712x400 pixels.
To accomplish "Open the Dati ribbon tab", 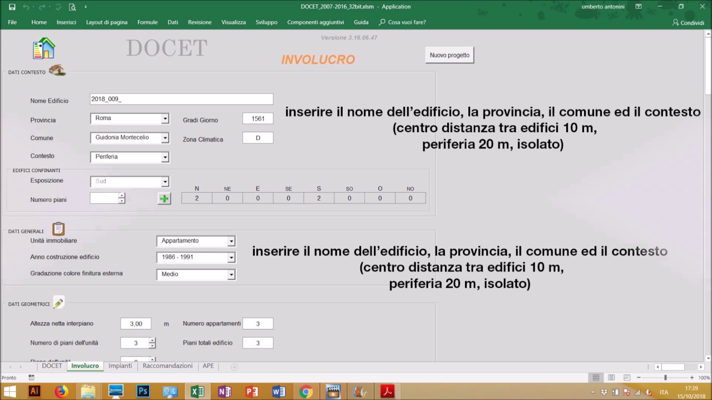I will point(173,22).
